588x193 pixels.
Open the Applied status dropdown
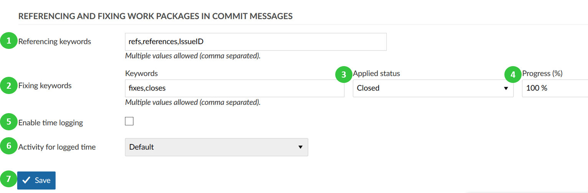433,88
